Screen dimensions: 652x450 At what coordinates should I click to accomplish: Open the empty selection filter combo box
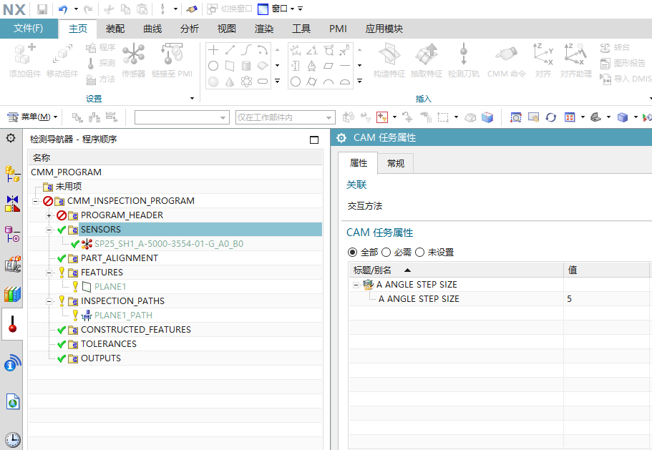182,117
